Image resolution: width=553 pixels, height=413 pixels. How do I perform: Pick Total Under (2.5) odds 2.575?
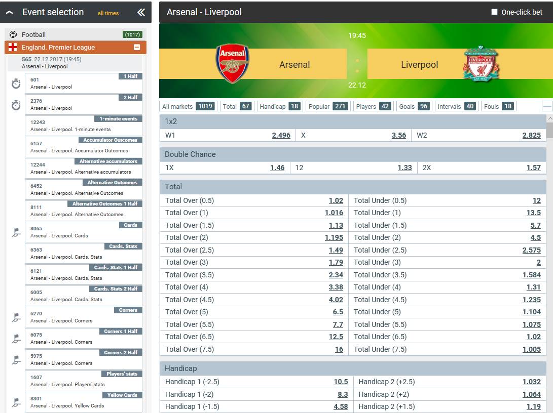(532, 250)
